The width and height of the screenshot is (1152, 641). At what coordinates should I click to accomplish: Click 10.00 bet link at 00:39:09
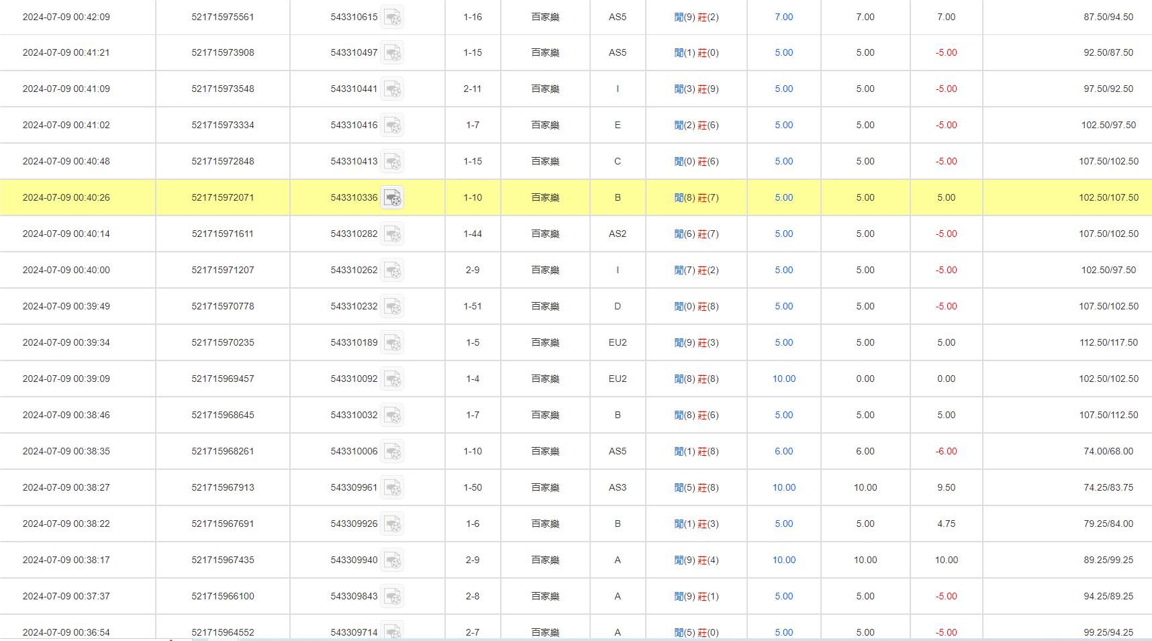click(x=783, y=379)
